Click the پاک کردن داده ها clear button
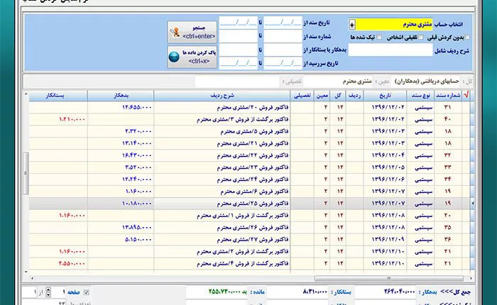This screenshot has width=497, height=305. (192, 57)
